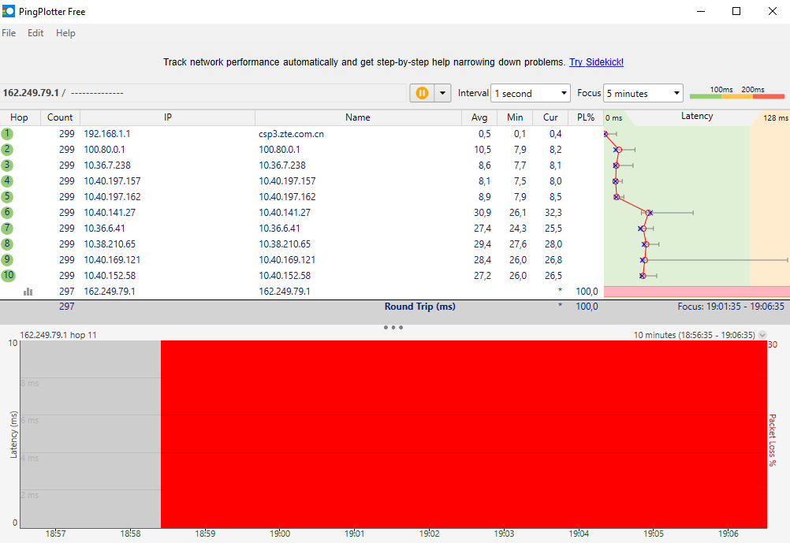Click the Round Trip (ms) summary label
The height and width of the screenshot is (543, 790).
click(x=419, y=307)
